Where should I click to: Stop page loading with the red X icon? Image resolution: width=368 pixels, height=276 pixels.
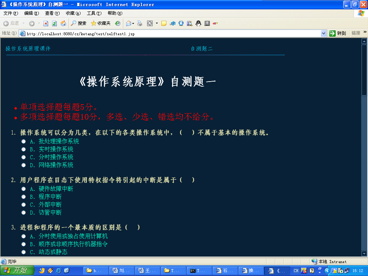[x=46, y=23]
